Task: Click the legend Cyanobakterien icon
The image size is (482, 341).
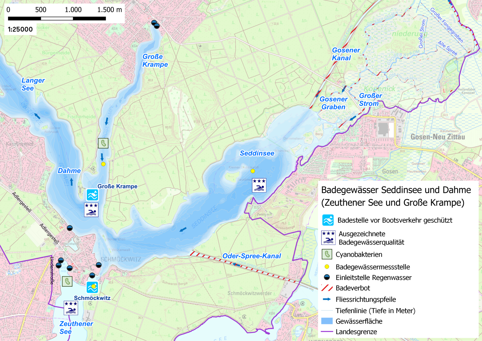Action: point(327,254)
